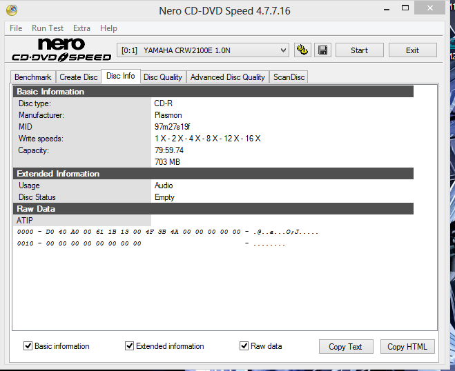Image resolution: width=455 pixels, height=371 pixels.
Task: Click the ATIP hex row 0010
Action: (151, 243)
